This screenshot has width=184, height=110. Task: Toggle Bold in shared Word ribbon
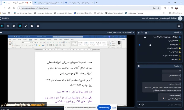pyautogui.click(x=23, y=45)
